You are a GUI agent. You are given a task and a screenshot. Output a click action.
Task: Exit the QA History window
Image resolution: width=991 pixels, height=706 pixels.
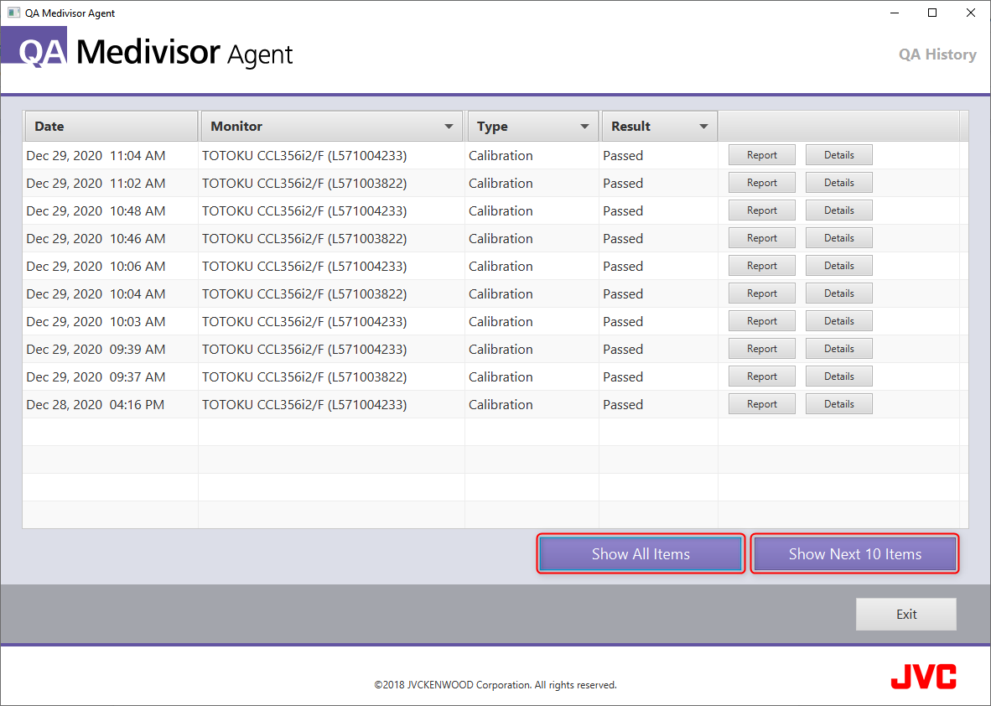coord(905,615)
